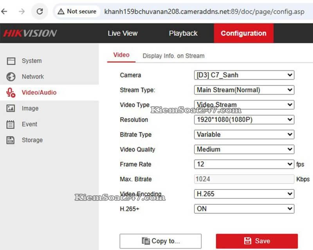The image size is (313, 250).
Task: Open Image in the sidebar
Action: point(30,109)
